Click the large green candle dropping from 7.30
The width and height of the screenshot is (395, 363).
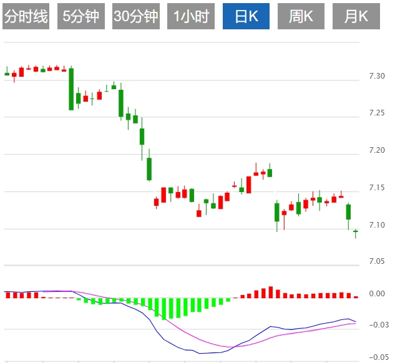coord(71,89)
